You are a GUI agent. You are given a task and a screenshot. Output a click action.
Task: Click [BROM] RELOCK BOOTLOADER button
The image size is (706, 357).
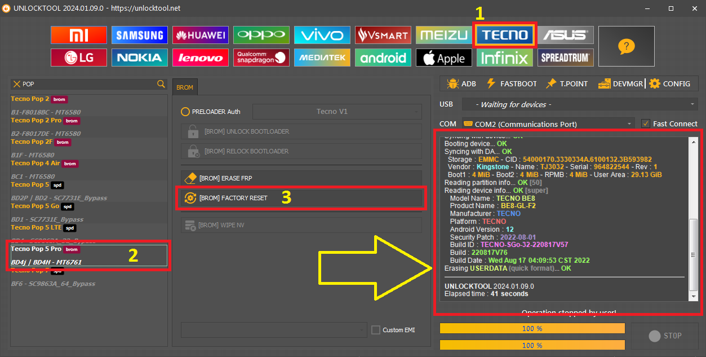pos(301,151)
